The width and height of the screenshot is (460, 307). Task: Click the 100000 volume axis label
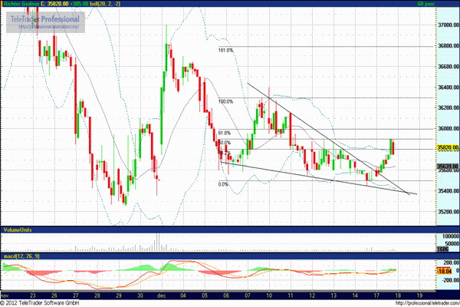pos(451,236)
